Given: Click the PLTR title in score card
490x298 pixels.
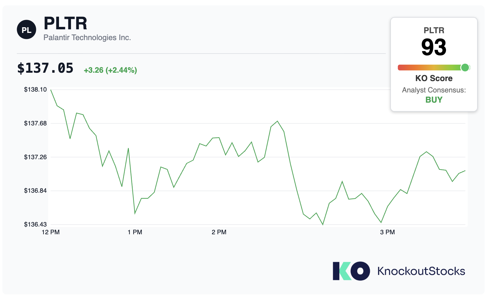Looking at the screenshot, I should (x=434, y=31).
